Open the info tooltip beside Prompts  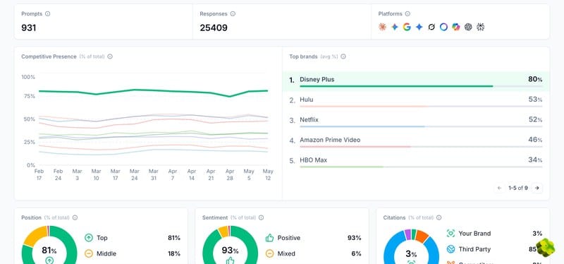(47, 13)
